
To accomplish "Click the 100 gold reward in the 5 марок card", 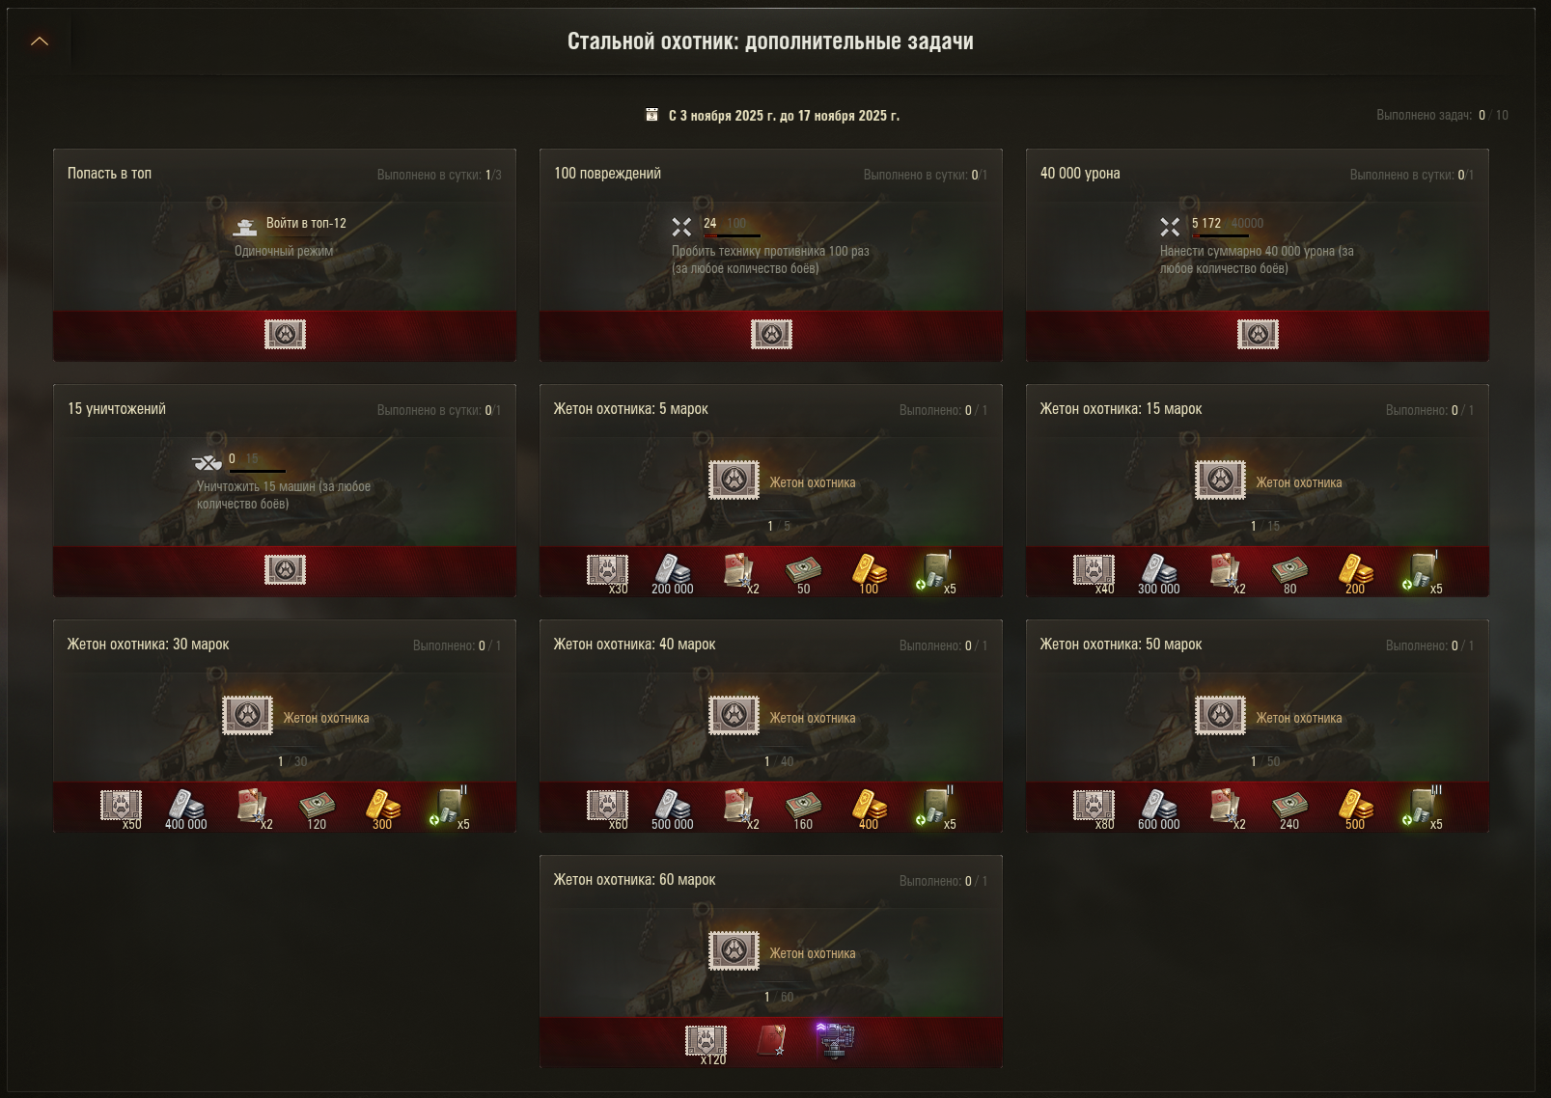I will pos(869,573).
